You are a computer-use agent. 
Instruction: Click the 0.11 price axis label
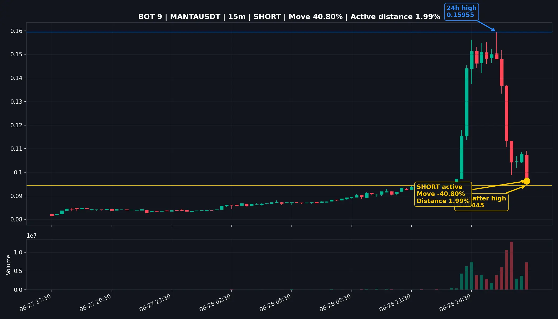(x=16, y=149)
